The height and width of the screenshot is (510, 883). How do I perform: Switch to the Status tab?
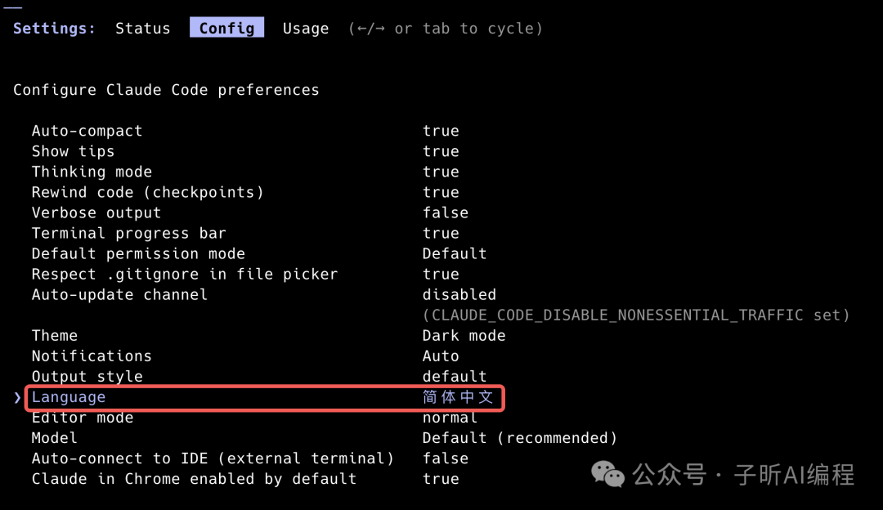click(x=142, y=29)
